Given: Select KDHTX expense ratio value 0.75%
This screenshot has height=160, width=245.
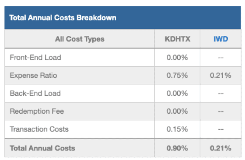Looking at the screenshot, I should click(x=177, y=75).
